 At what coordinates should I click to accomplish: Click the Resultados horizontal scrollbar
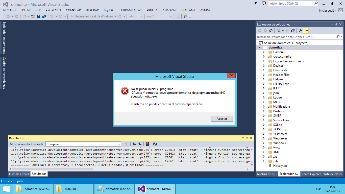click(x=52, y=169)
